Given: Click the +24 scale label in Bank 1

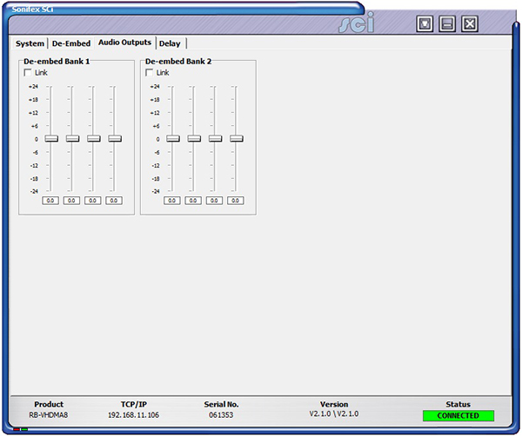Looking at the screenshot, I should 33,86.
